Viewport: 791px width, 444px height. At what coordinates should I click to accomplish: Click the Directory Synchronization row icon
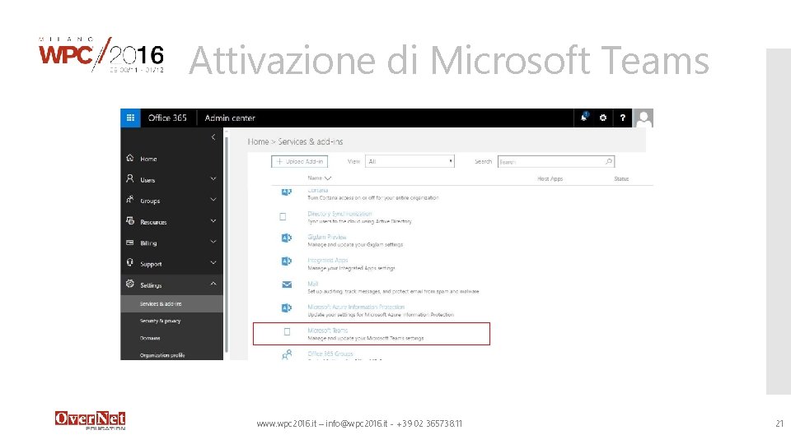[x=283, y=216]
